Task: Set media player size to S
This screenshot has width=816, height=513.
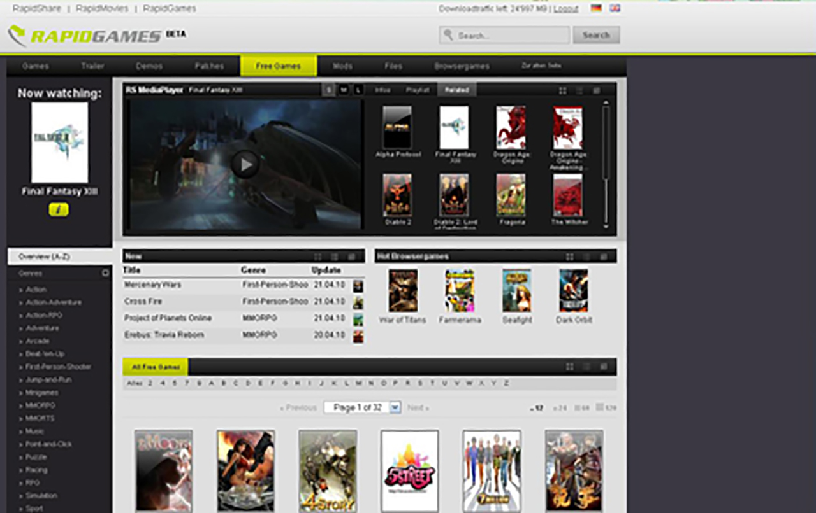Action: [329, 90]
